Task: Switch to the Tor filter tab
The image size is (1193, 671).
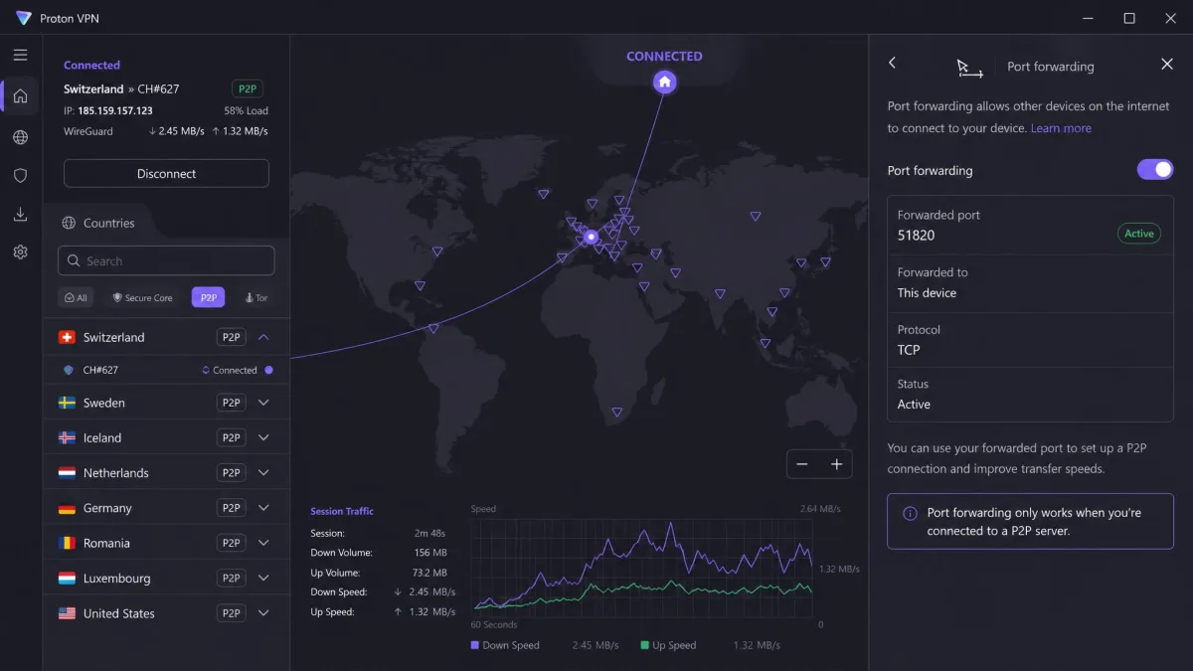Action: [256, 297]
